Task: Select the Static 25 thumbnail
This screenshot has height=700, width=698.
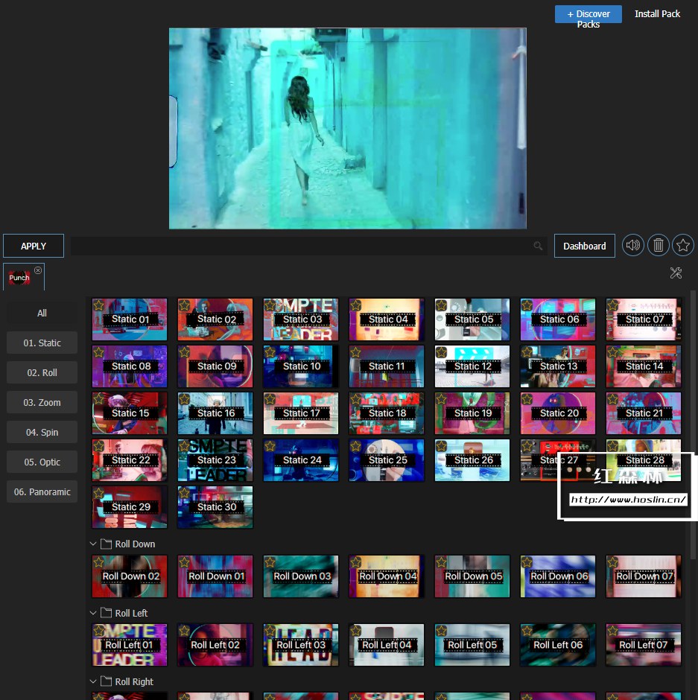Action: click(x=387, y=460)
